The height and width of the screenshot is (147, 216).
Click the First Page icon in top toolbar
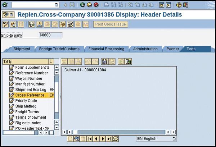tap(131, 5)
